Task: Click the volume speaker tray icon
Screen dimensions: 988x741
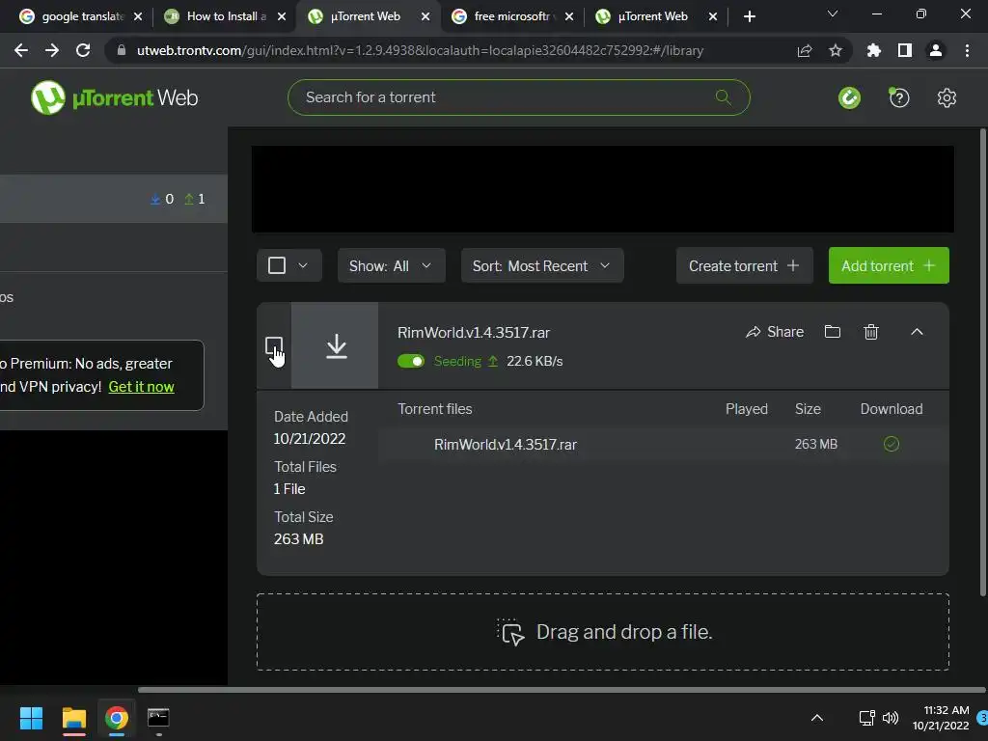Action: (891, 718)
